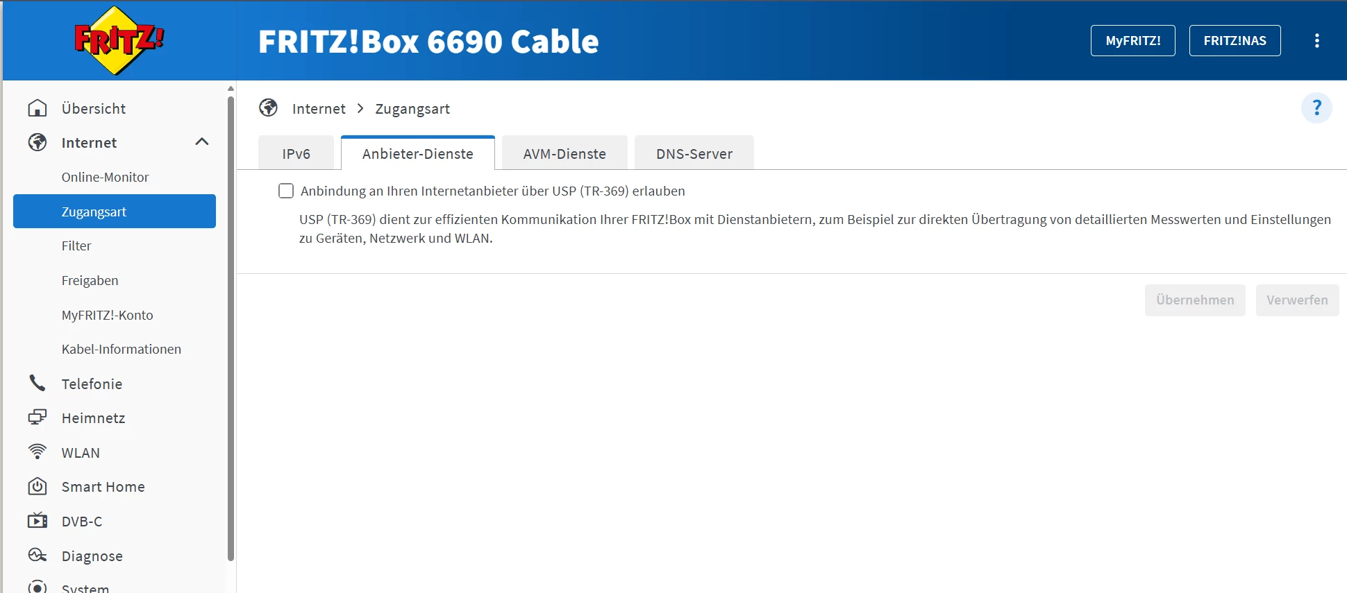Viewport: 1347px width, 593px height.
Task: Open the AVM-Dienste tab
Action: (564, 153)
